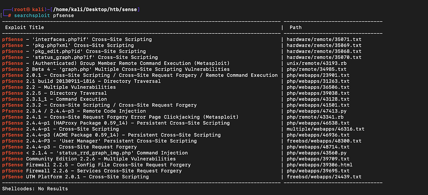Click the path php/webapps/23901.txt
428x195 pixels.
pos(318,75)
